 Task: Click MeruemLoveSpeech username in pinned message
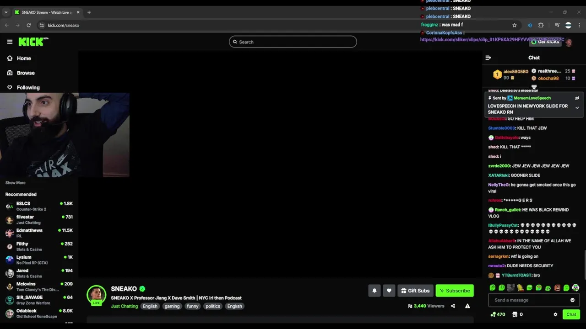point(532,98)
